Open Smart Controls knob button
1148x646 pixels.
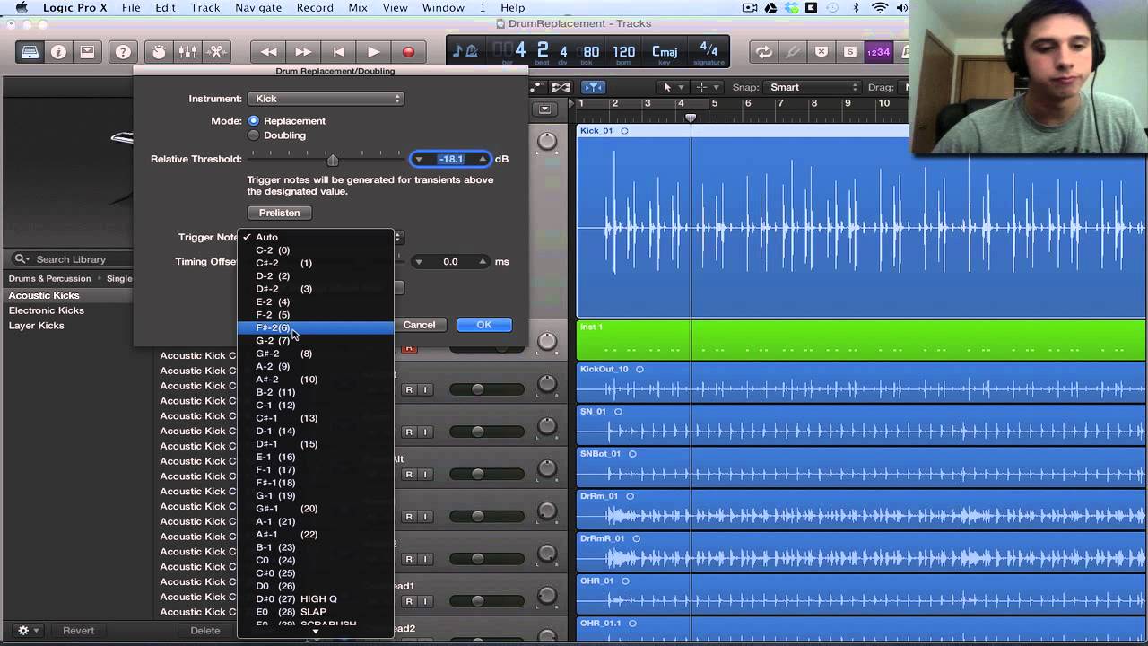click(159, 52)
